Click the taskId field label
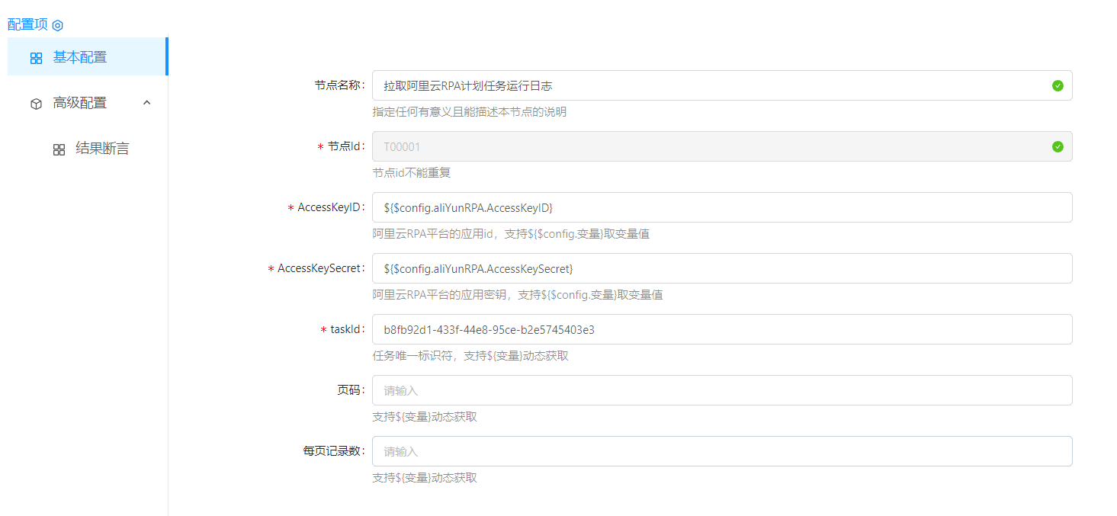Screen dimensions: 1117x516 coord(347,329)
